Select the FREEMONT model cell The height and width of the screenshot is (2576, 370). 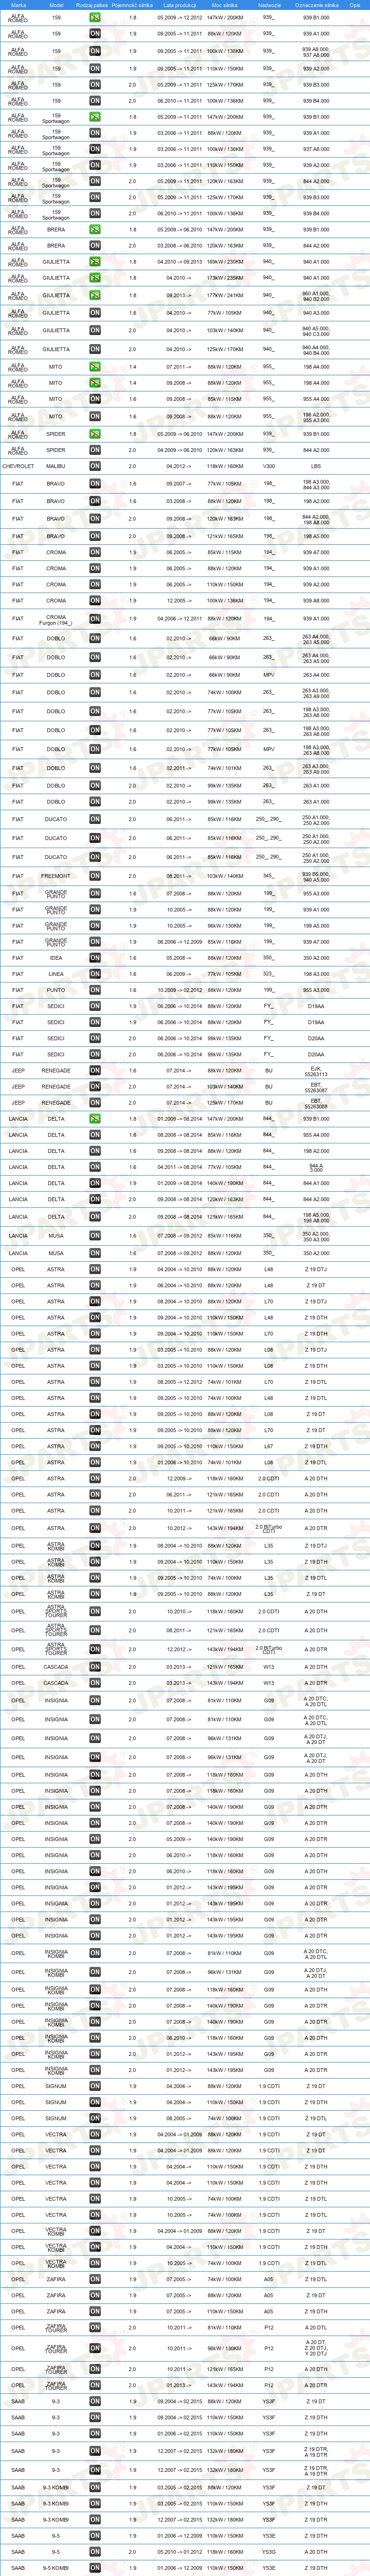click(56, 876)
